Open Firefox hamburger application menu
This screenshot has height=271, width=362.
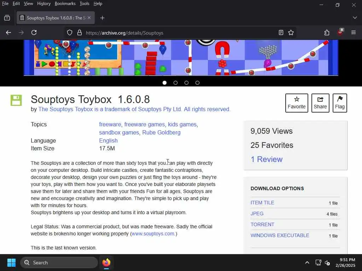(x=354, y=32)
